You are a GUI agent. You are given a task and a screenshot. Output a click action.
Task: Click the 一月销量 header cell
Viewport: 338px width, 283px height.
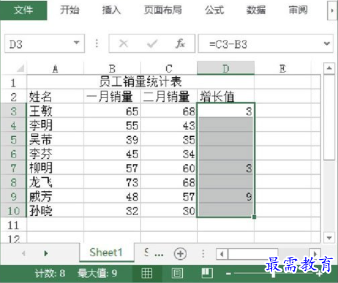112,96
